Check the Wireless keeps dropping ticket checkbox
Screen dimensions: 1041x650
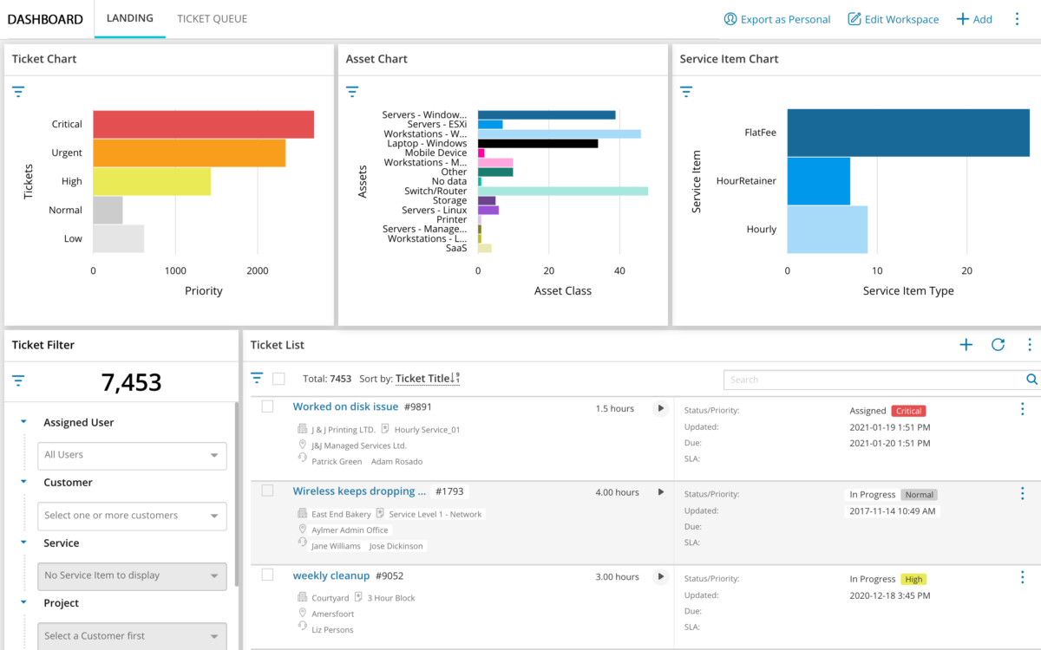click(266, 491)
